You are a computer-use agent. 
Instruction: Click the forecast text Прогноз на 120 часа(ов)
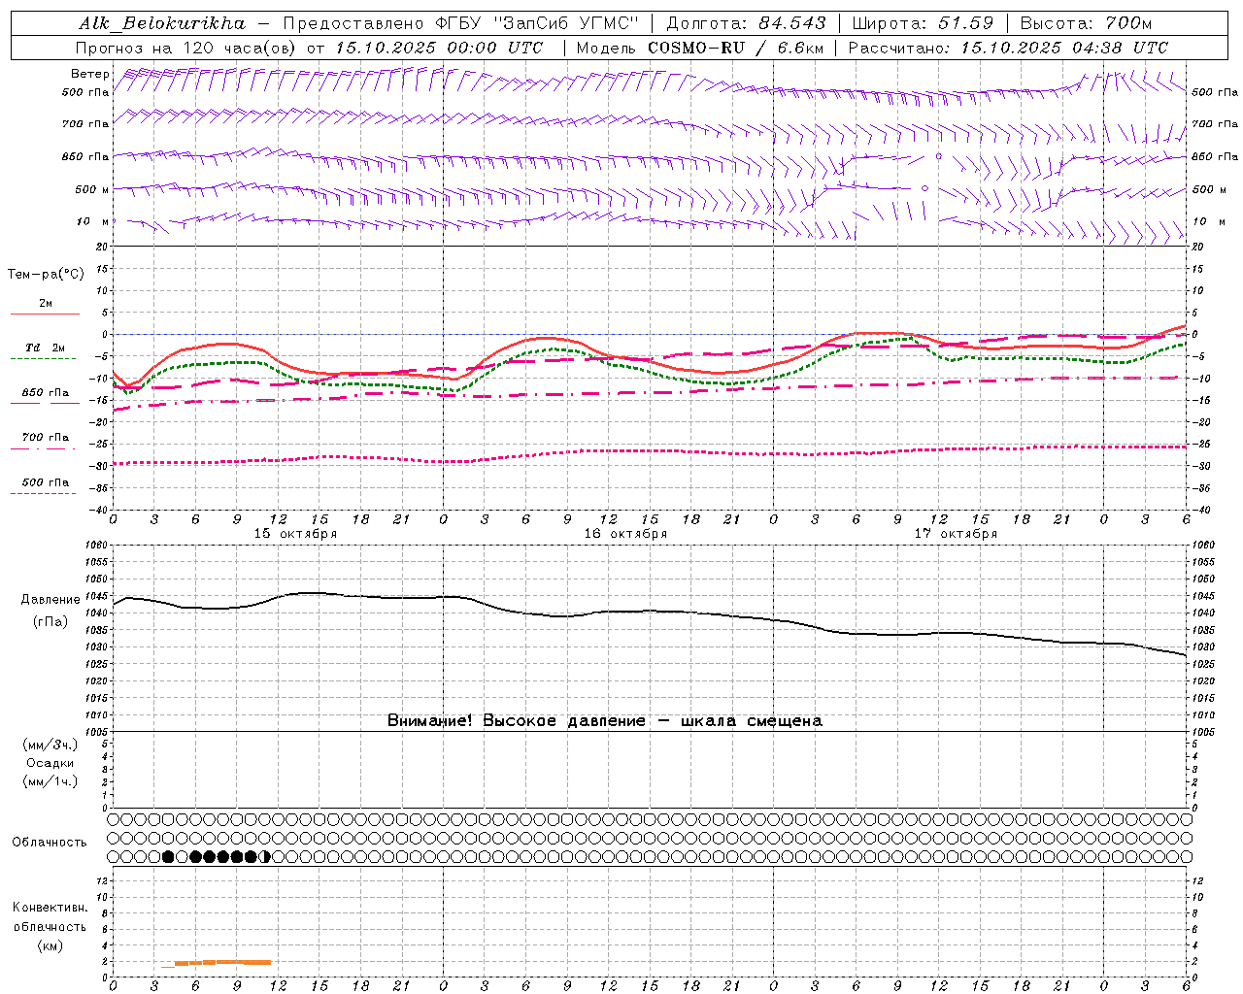click(x=185, y=48)
